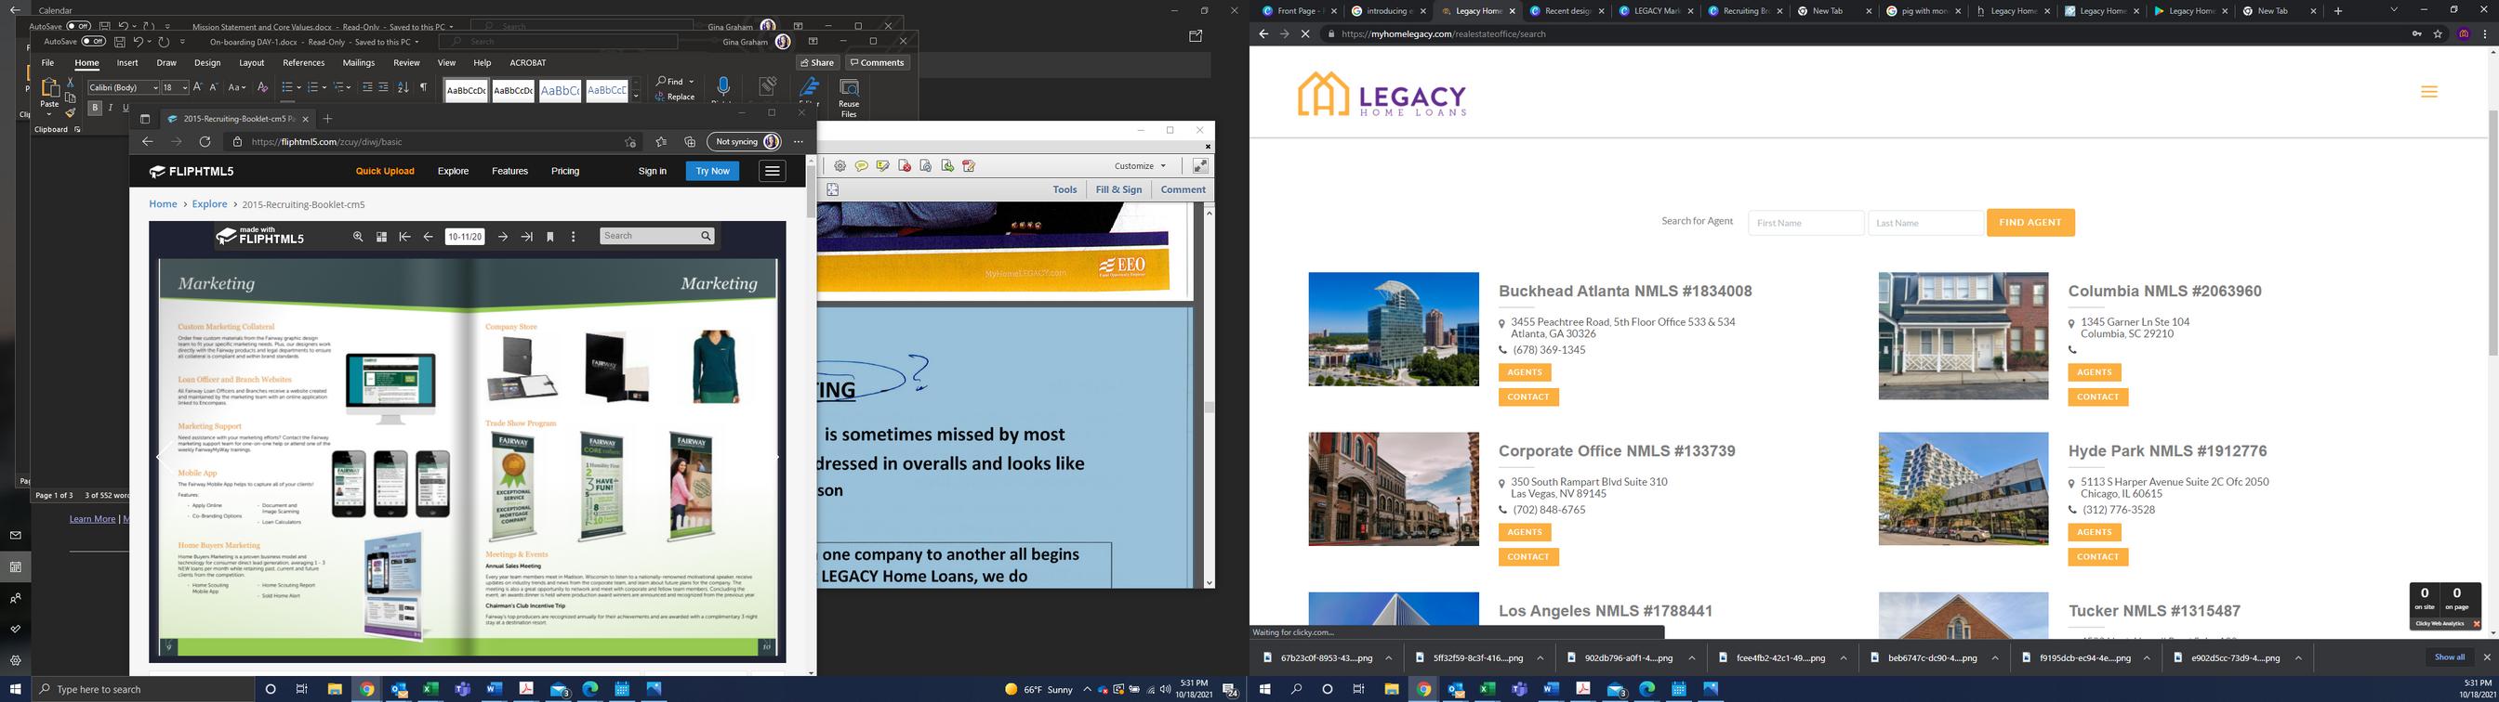Click Try Now button on FlipHTML5

pos(712,172)
